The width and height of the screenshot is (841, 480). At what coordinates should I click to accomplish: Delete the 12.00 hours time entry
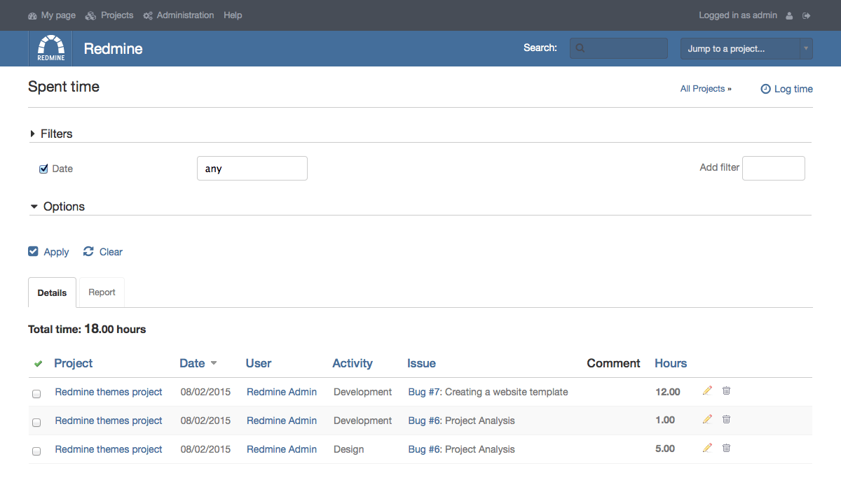(x=726, y=390)
